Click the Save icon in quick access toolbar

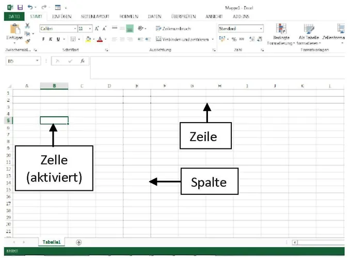tap(20, 8)
